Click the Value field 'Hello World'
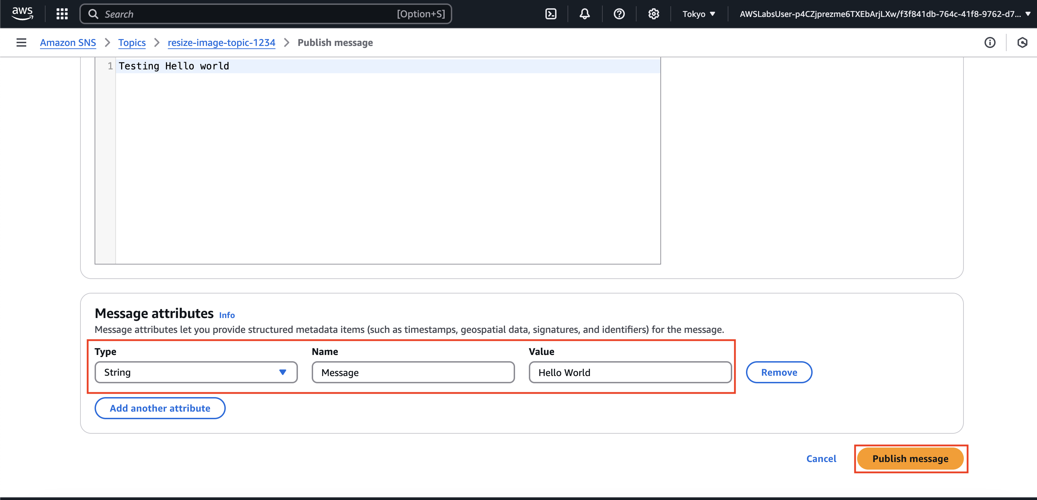The image size is (1037, 500). [x=630, y=372]
